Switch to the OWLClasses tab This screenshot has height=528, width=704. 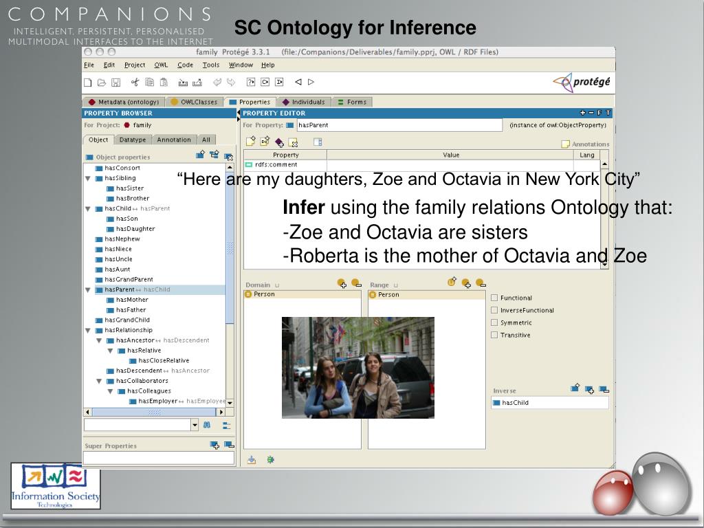coord(194,102)
